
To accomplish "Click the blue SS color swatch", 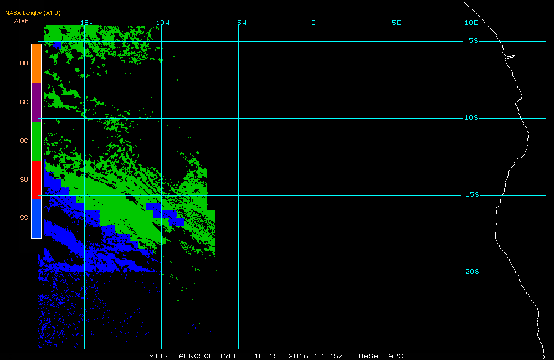I will point(37,219).
